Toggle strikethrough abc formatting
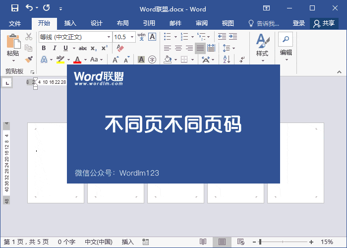 tap(83, 48)
